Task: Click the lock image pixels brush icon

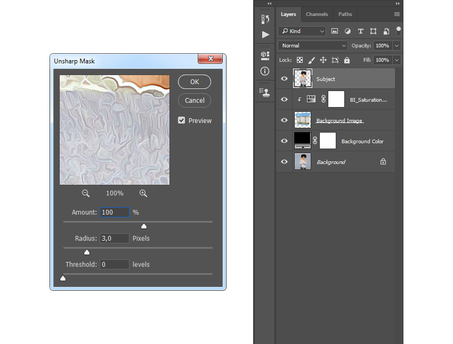Action: 312,60
